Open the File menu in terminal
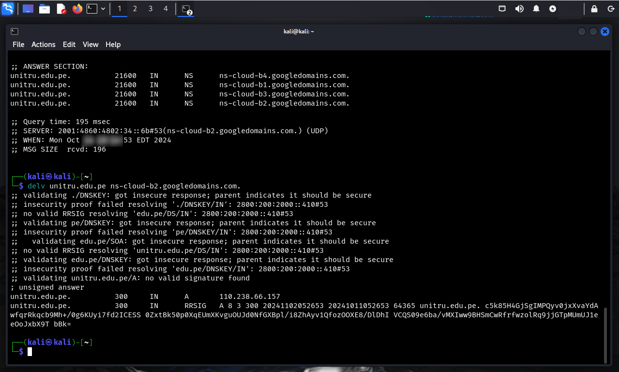Screen dimensions: 619x372 pyautogui.click(x=18, y=45)
